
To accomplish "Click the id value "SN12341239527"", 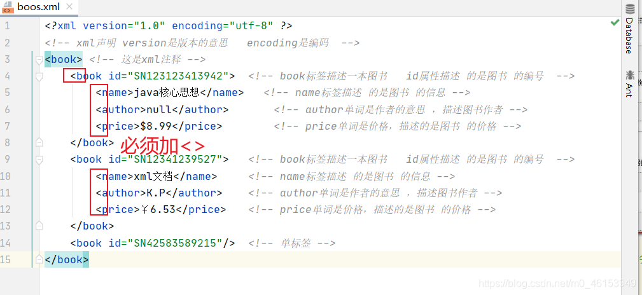I will [175, 160].
